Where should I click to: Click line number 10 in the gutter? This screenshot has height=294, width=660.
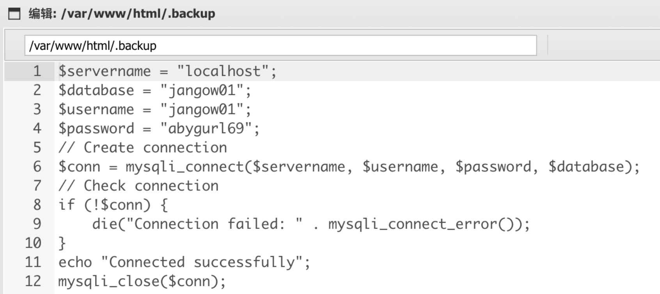[33, 243]
